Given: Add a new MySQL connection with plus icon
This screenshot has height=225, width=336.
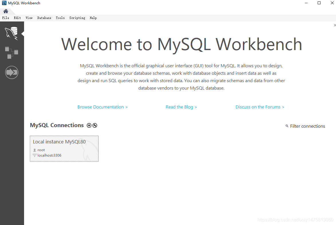Looking at the screenshot, I should pos(89,125).
